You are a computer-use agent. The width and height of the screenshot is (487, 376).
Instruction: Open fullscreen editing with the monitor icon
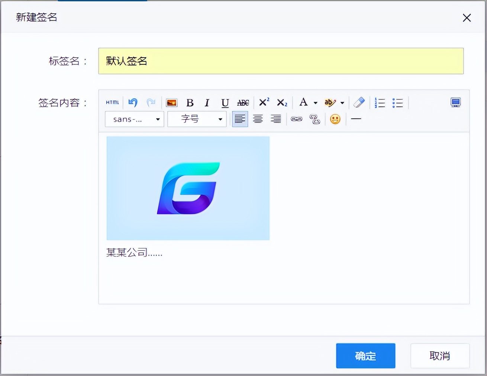pyautogui.click(x=455, y=102)
